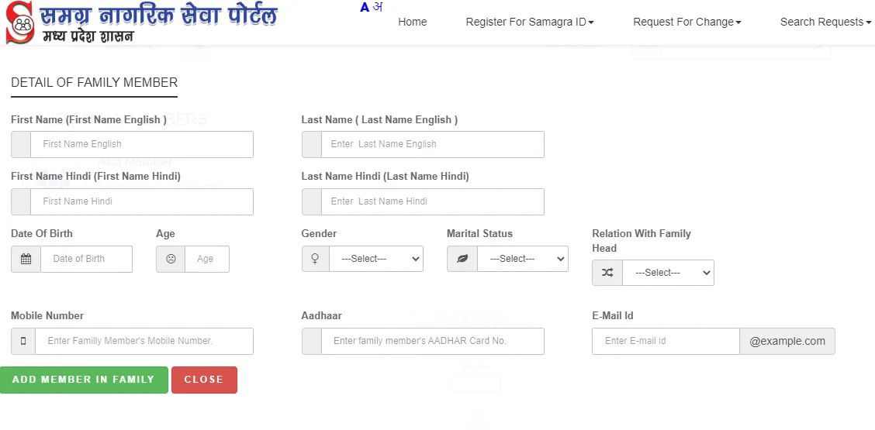Expand the Request For Change menu
Image resolution: width=875 pixels, height=430 pixels.
coord(687,22)
